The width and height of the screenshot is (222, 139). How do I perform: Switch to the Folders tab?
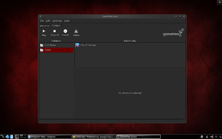[56, 25]
